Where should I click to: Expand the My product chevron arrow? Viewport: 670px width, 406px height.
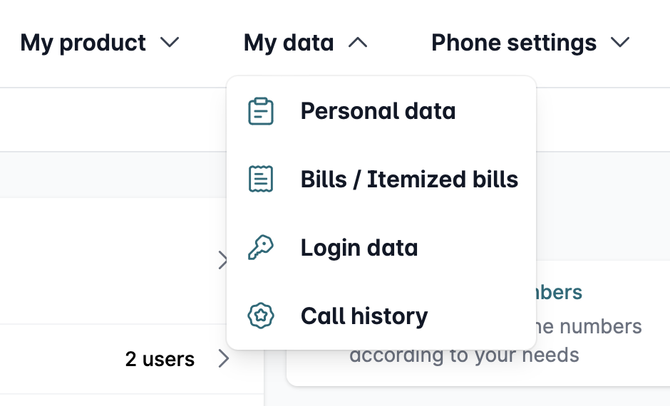170,43
